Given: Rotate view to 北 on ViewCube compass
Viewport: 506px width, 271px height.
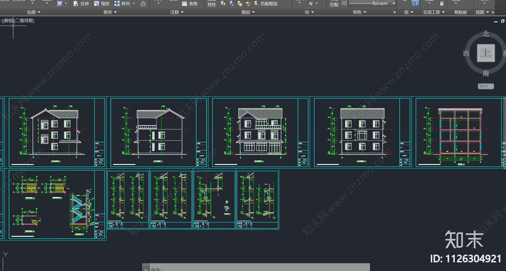Looking at the screenshot, I should tap(486, 34).
